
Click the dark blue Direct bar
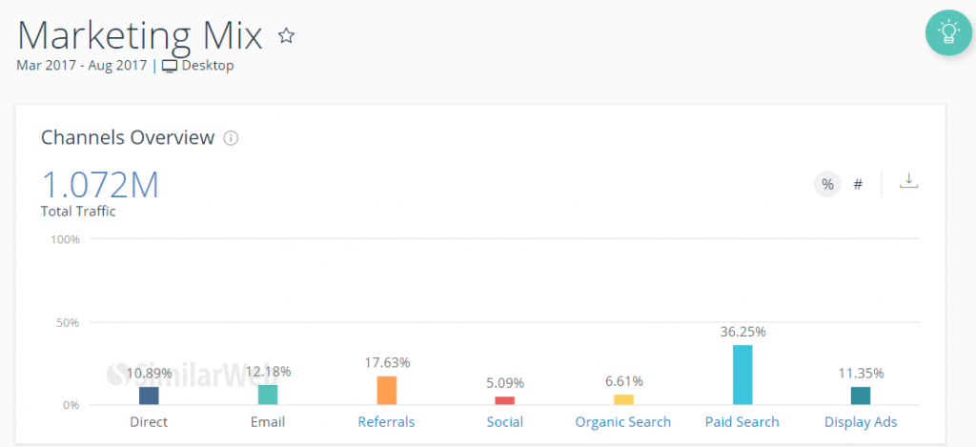coord(149,396)
